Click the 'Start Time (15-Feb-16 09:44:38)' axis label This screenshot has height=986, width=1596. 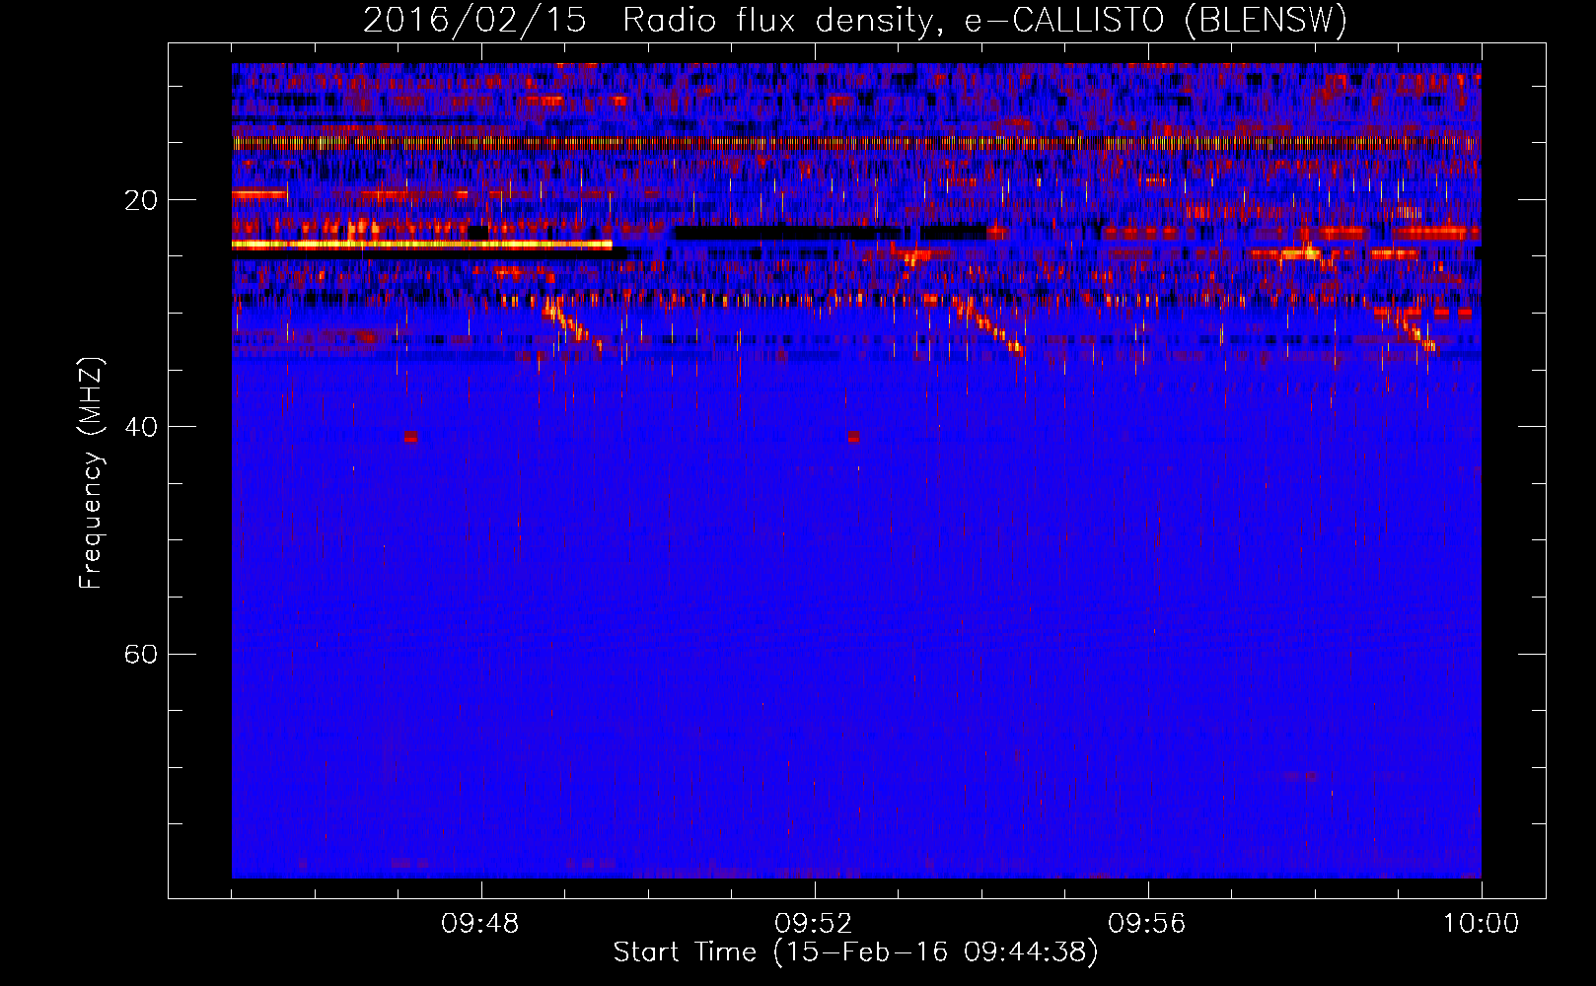click(855, 952)
